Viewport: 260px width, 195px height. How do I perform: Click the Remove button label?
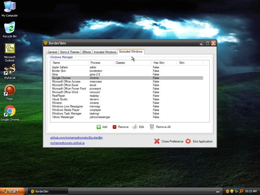pyautogui.click(x=123, y=127)
